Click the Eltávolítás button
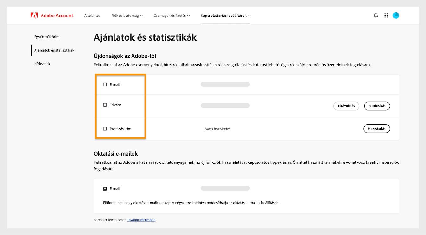The width and height of the screenshot is (426, 235). (346, 106)
